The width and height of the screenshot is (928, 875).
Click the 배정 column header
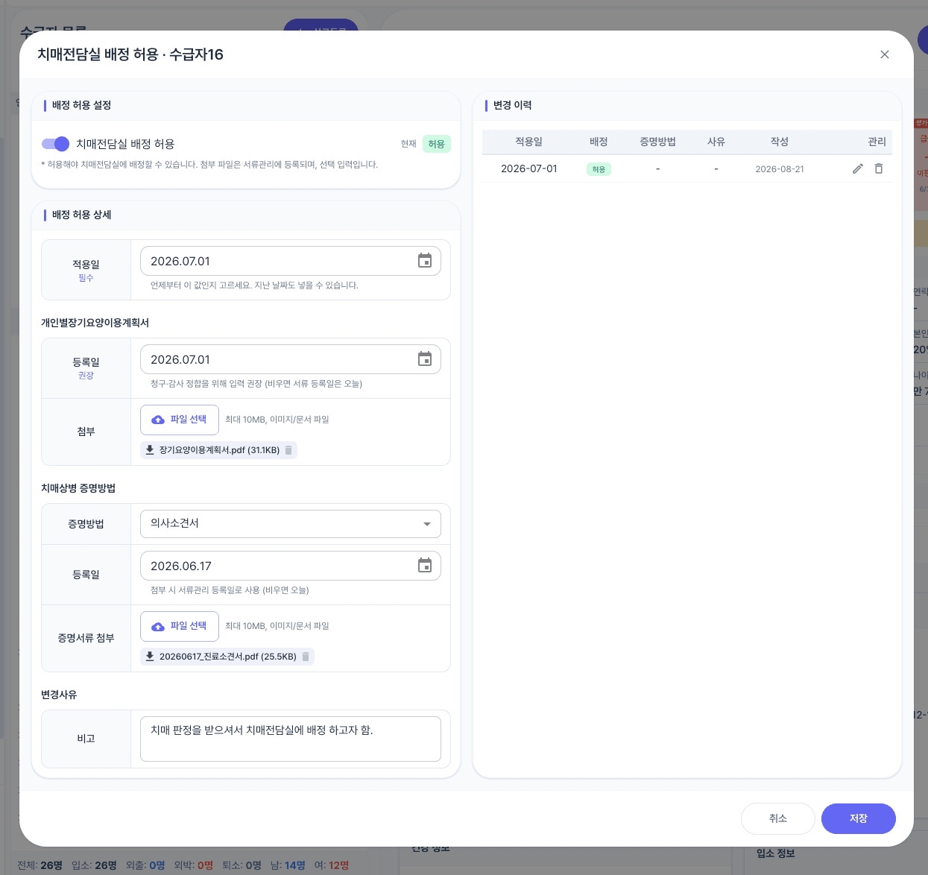[599, 142]
